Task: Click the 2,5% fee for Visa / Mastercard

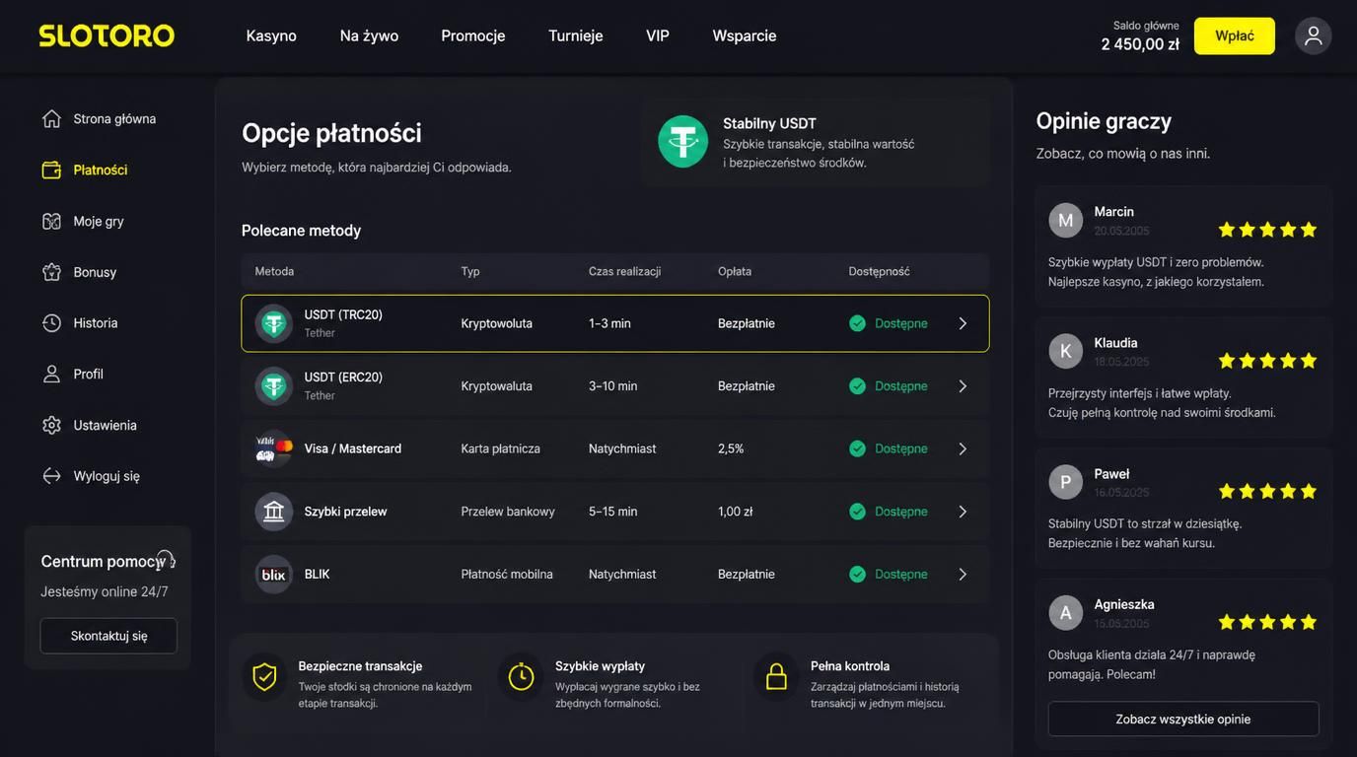Action: click(731, 448)
